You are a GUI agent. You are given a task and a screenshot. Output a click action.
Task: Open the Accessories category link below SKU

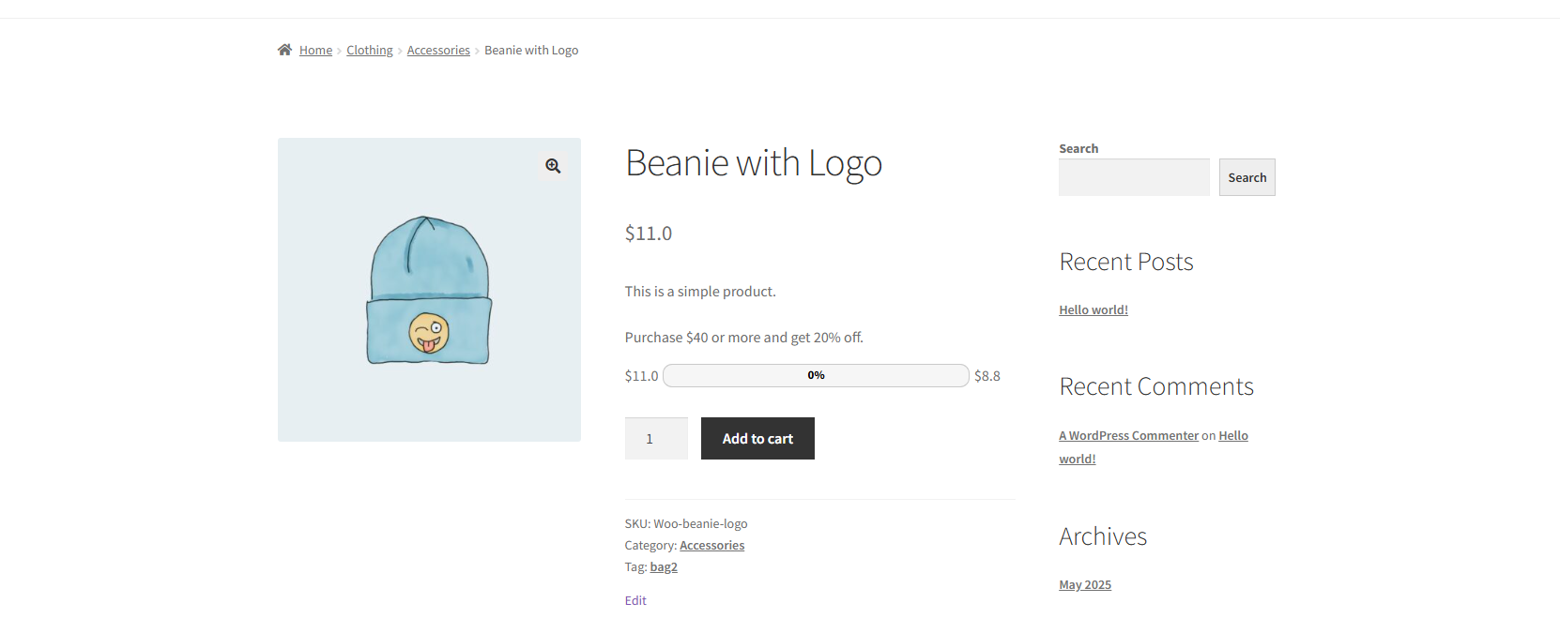tap(711, 546)
